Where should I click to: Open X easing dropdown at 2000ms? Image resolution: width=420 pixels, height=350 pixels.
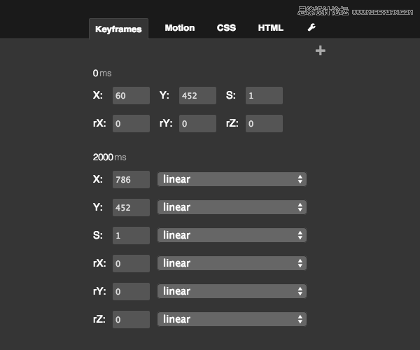[x=232, y=179]
